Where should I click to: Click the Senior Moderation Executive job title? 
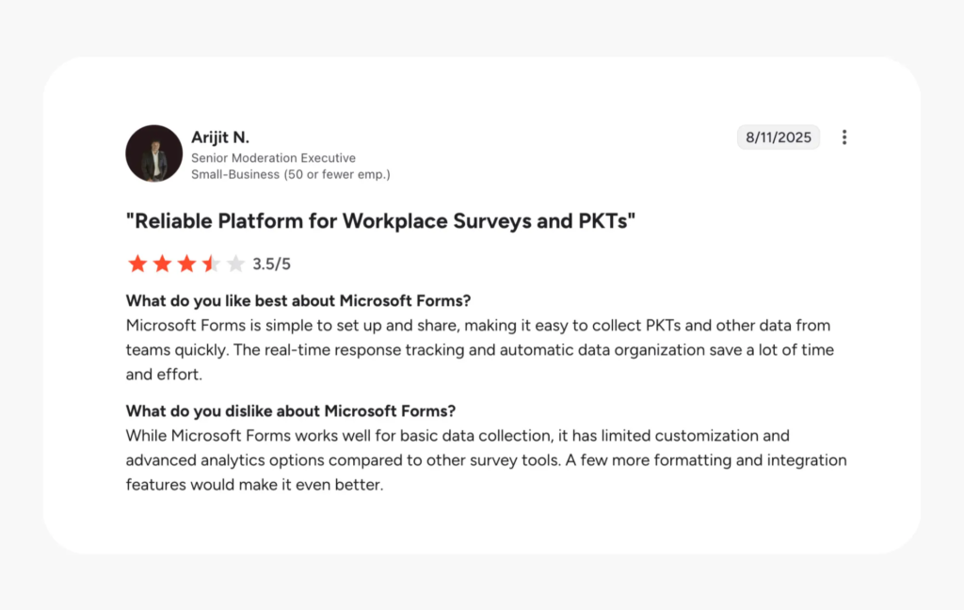273,158
